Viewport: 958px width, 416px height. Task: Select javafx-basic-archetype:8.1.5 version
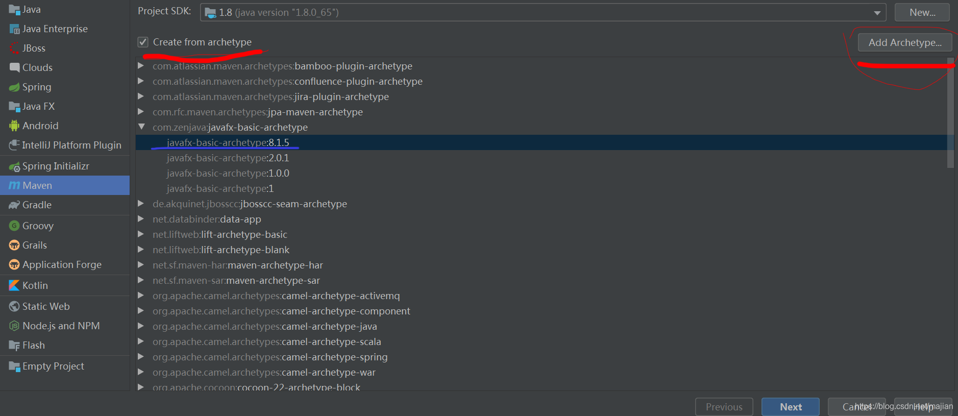[x=541, y=142]
